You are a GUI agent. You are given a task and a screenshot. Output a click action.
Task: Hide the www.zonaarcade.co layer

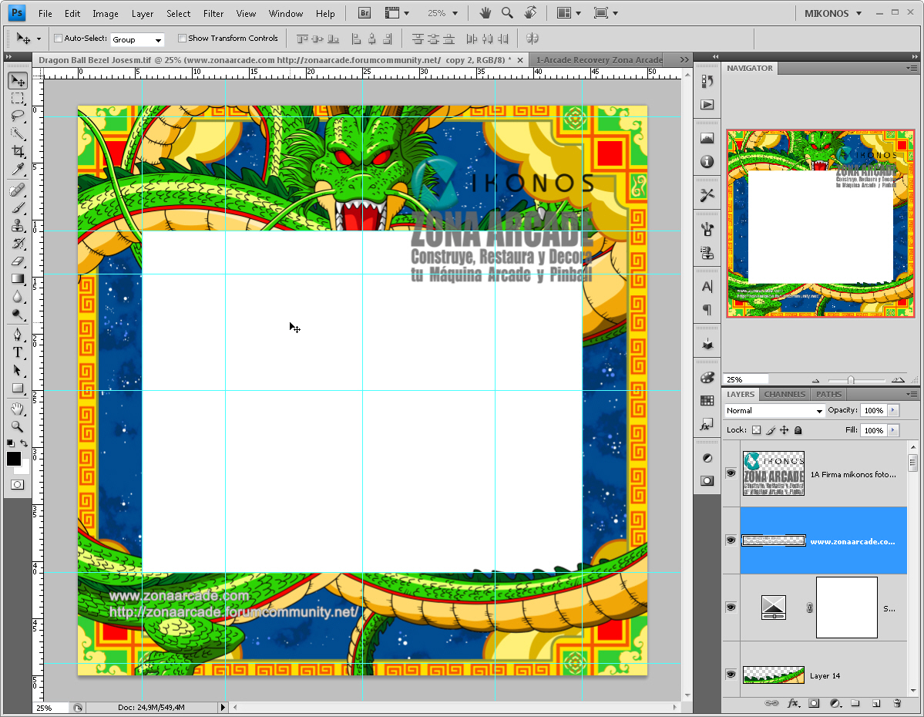pyautogui.click(x=731, y=540)
